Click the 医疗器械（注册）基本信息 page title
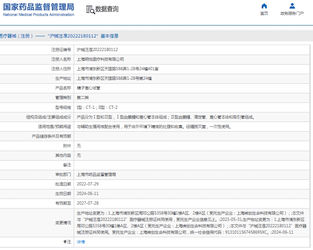The width and height of the screenshot is (313, 250). click(59, 36)
